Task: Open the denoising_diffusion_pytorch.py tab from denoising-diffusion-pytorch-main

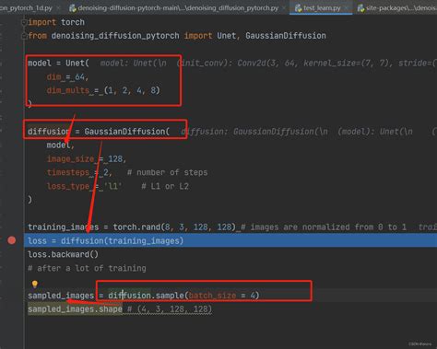Action: pos(178,8)
